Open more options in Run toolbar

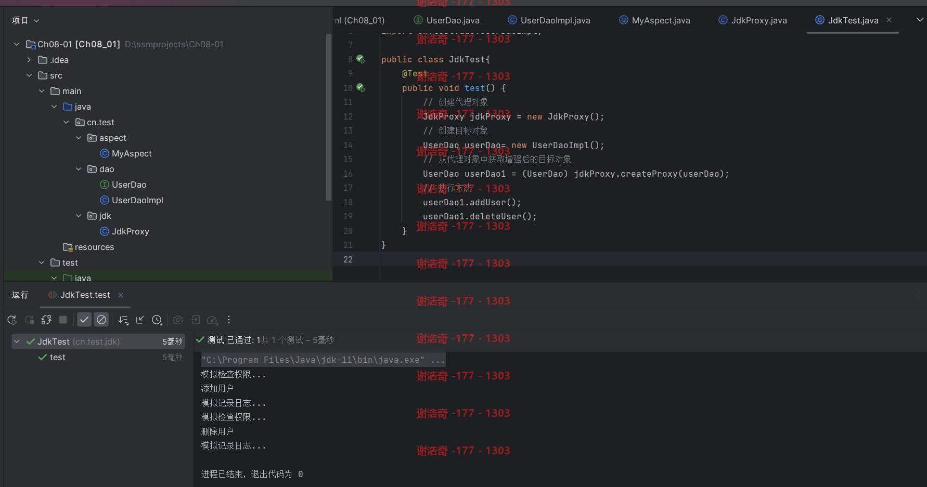pos(229,320)
